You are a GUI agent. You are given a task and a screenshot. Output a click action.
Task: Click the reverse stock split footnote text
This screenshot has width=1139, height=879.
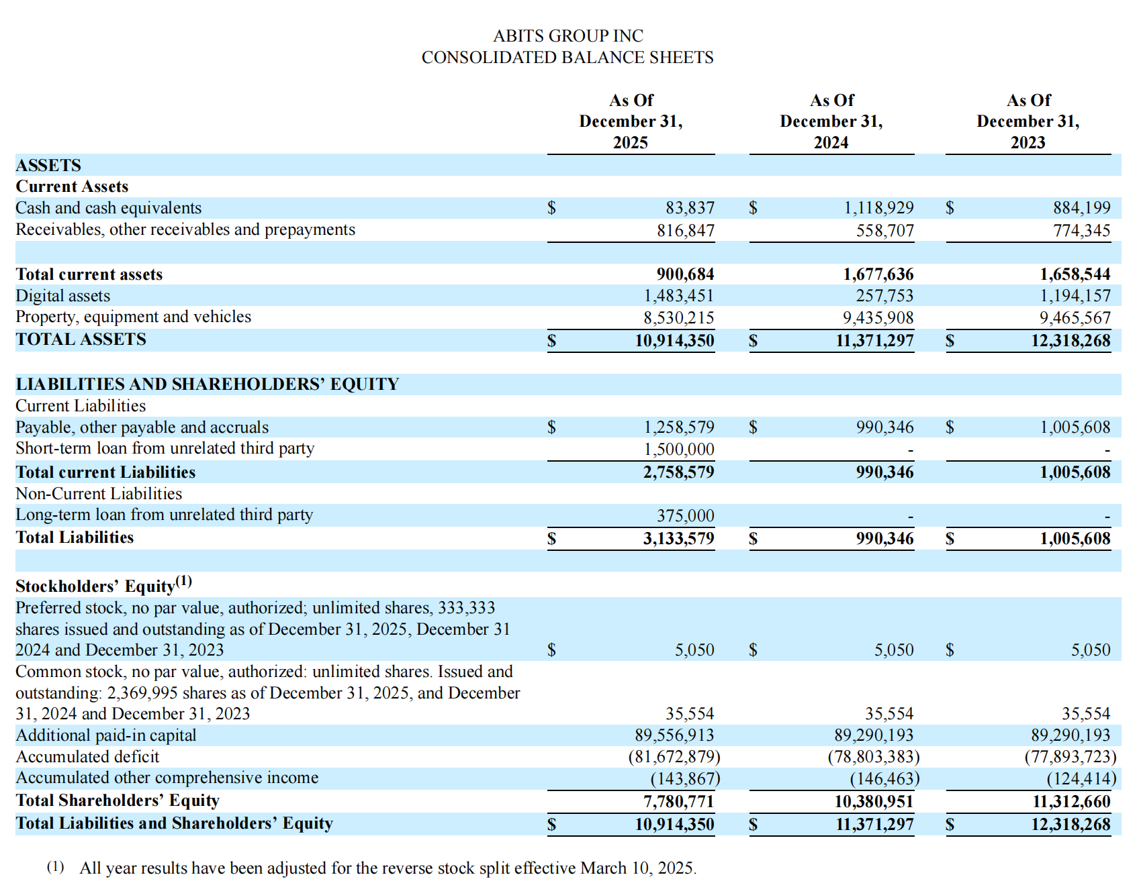(x=388, y=868)
